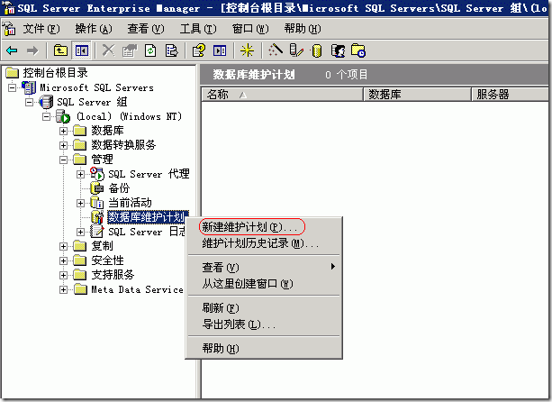
Task: Click the Forward arrow toolbar icon
Action: tap(32, 50)
